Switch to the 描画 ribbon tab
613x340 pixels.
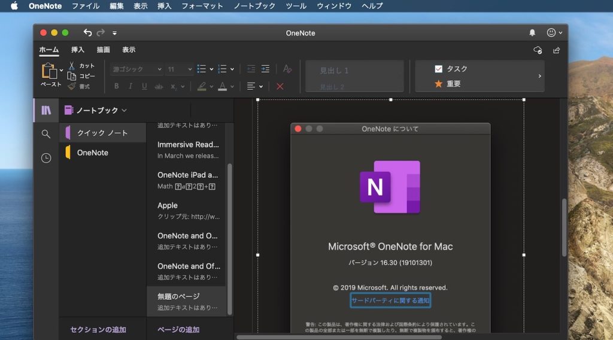tap(103, 50)
